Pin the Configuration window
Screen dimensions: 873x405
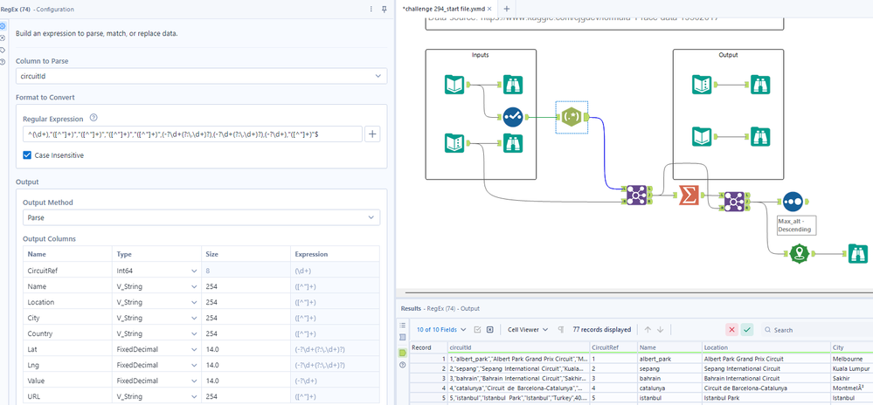pyautogui.click(x=385, y=10)
